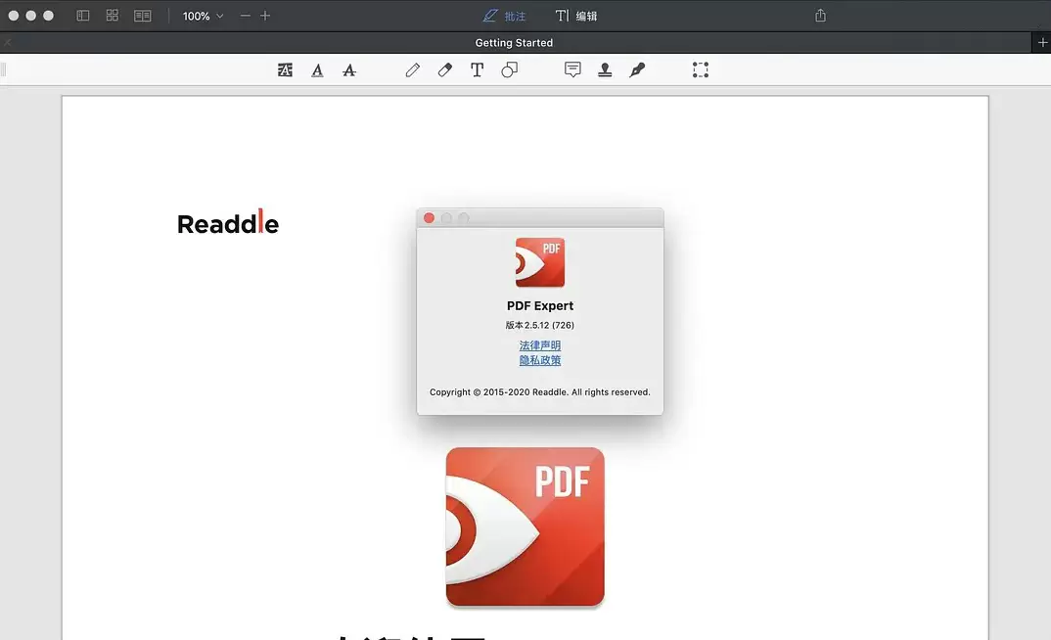Add a new tab with plus button

pyautogui.click(x=1042, y=42)
